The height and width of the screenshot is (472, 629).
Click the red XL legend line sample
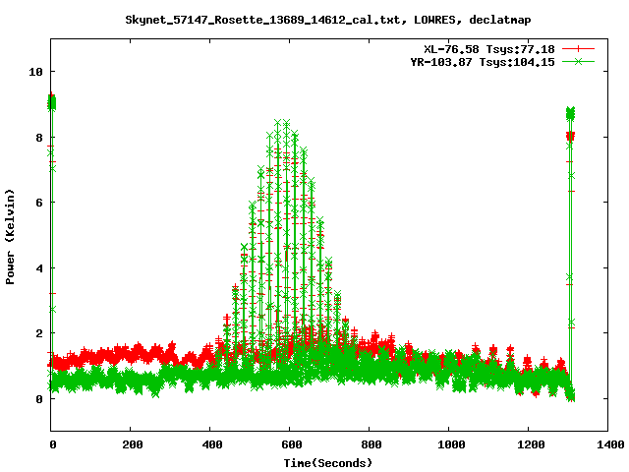(578, 49)
